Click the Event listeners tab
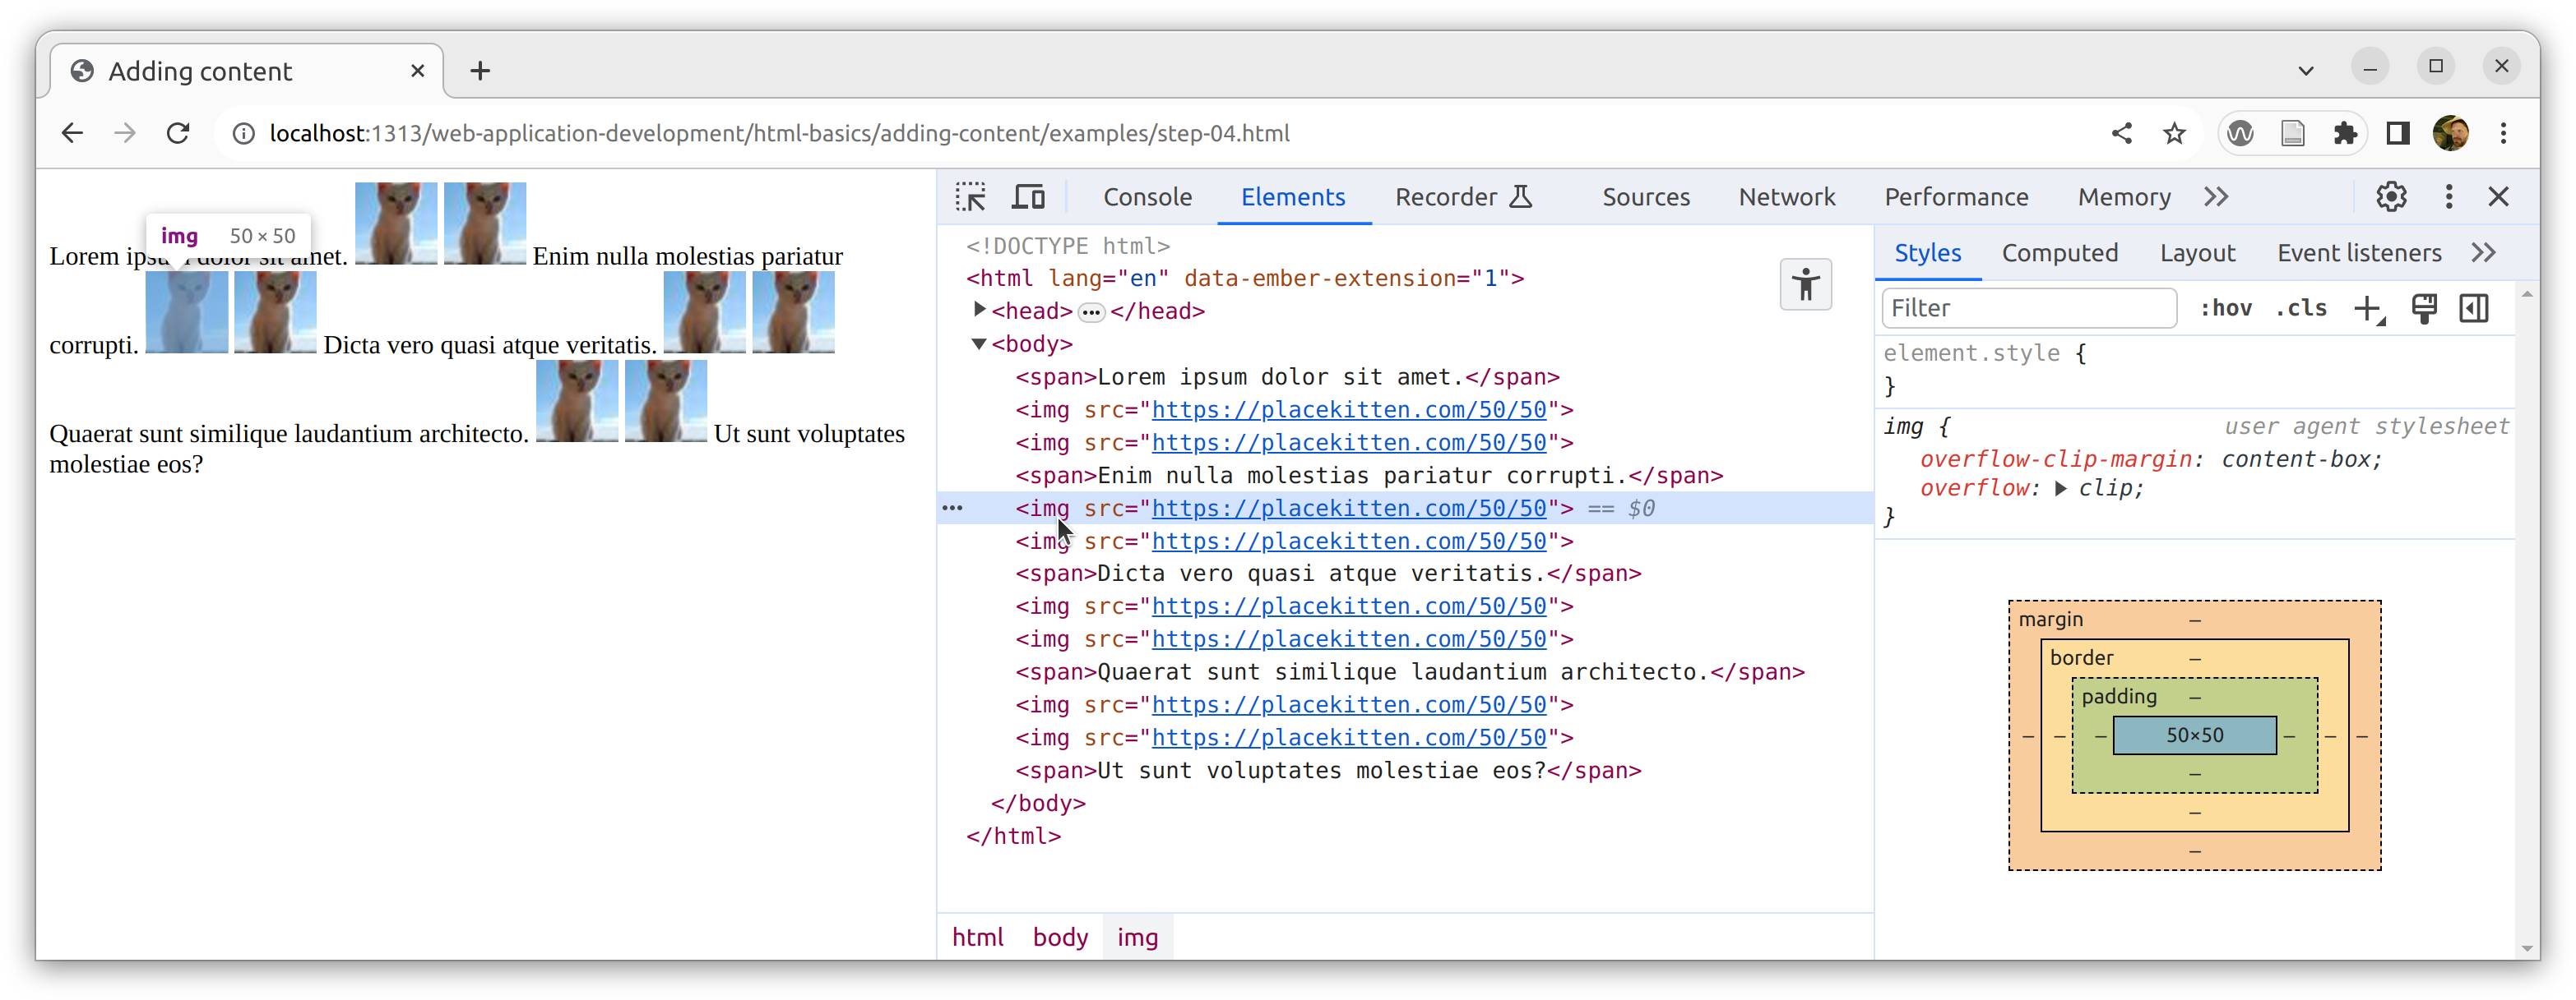This screenshot has width=2576, height=1000. [2359, 251]
